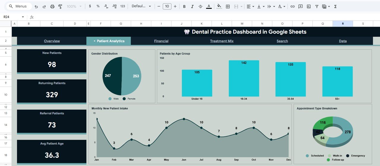Open the name box dropdown arrow
Viewport: 380px width, 166px height.
pos(23,17)
